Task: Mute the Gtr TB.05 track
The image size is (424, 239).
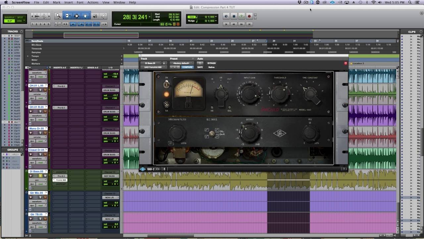Action: coord(45,219)
